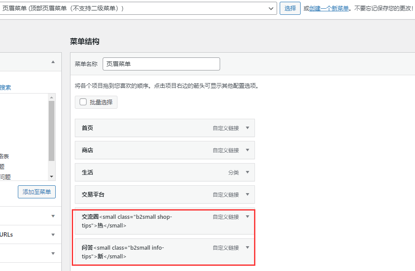Click the scrollbar thumb in the item list

pos(52,130)
